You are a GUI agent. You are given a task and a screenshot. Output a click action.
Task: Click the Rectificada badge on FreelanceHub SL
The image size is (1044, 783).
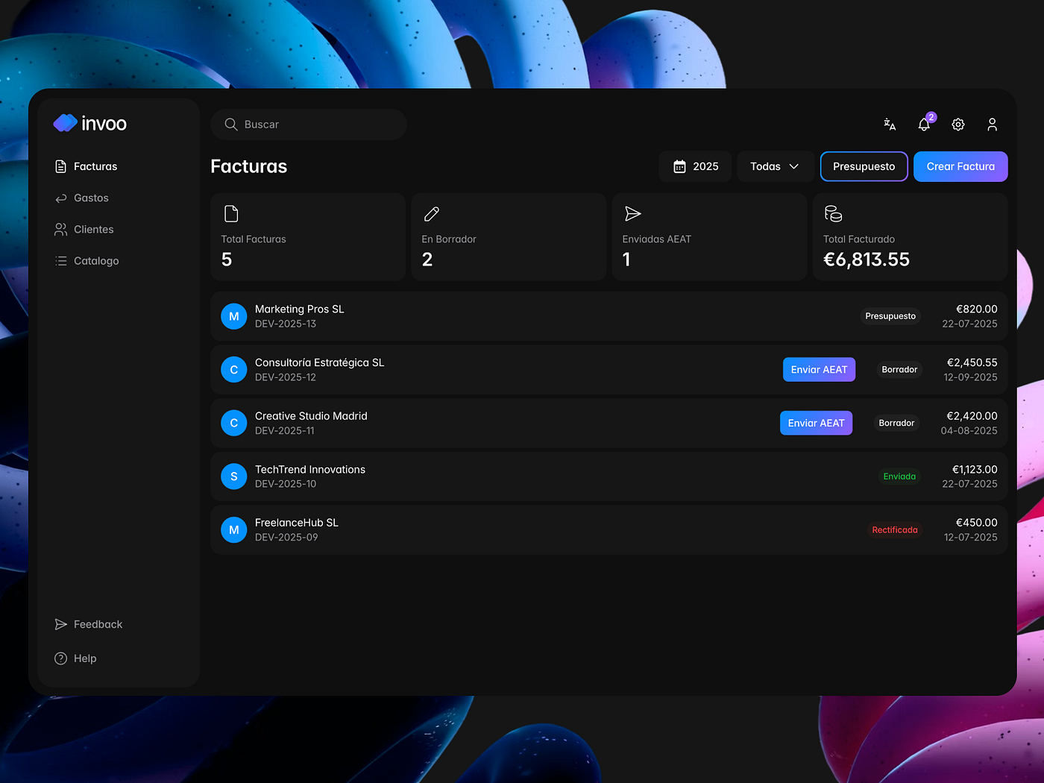[x=895, y=529]
